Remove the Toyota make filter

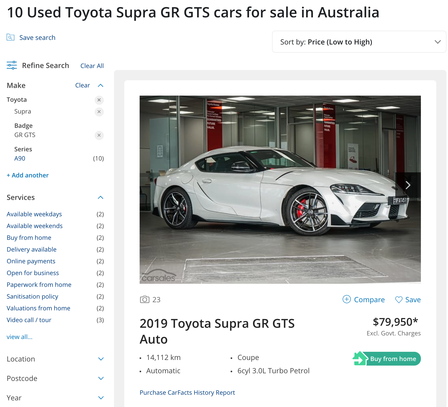[99, 100]
